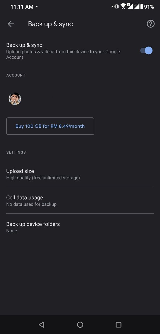Tap the 11:11 AM clock in status bar
Screen dimensions: 160x334
tap(22, 7)
